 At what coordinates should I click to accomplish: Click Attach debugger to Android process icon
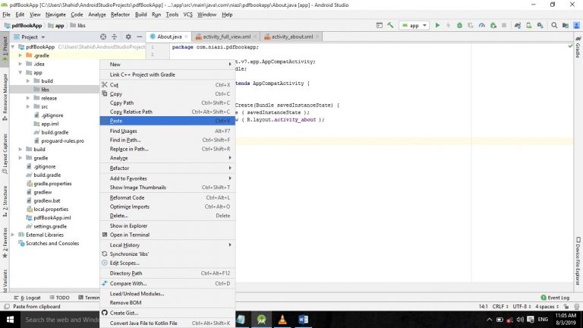(x=493, y=25)
